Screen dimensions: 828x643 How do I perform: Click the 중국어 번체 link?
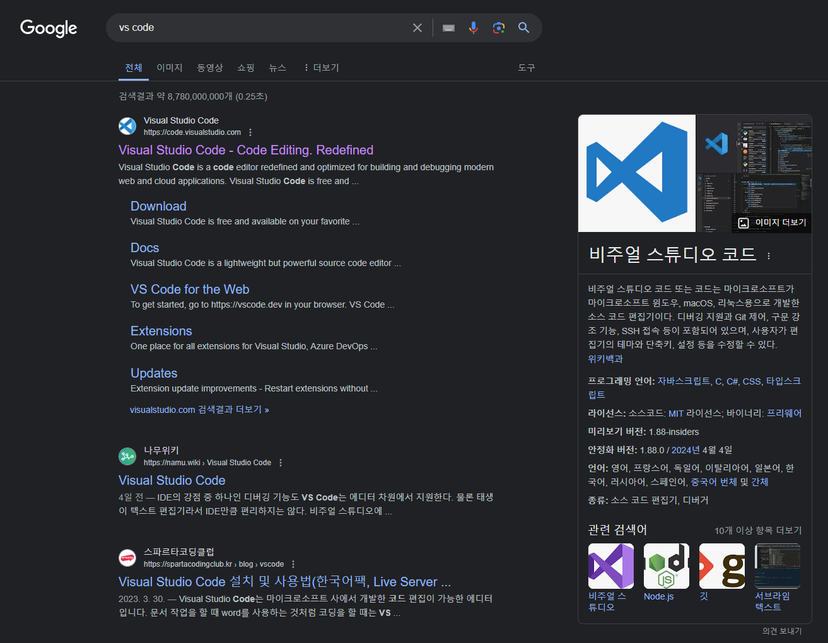[x=714, y=482]
